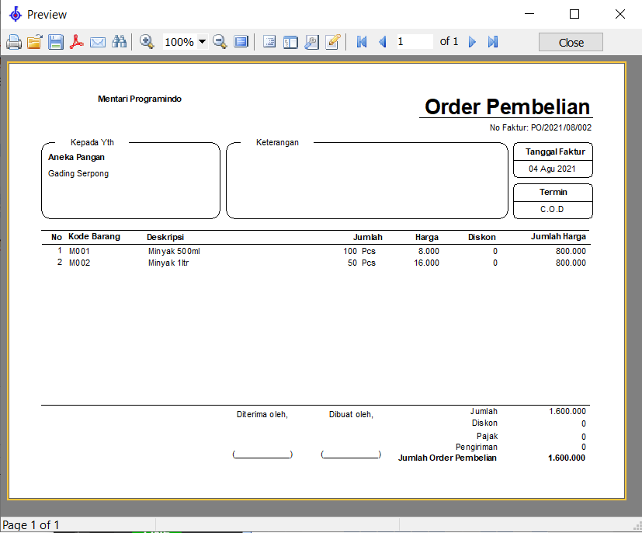Go to first page arrow

[361, 42]
